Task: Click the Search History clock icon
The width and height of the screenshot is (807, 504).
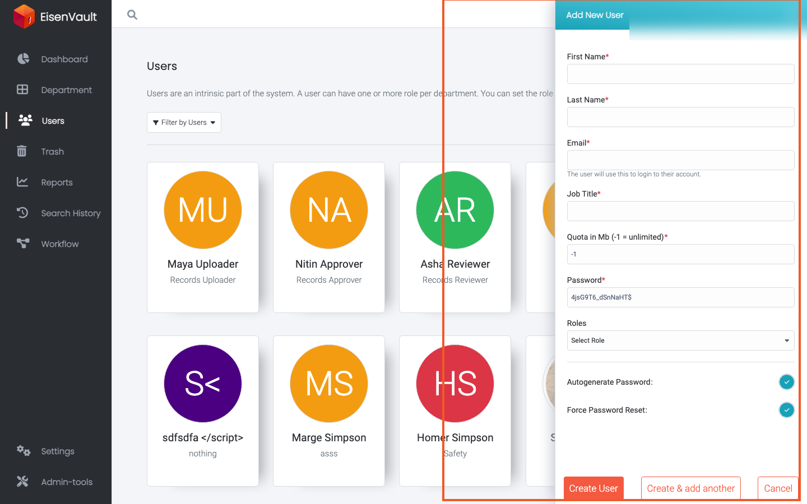Action: pos(22,212)
